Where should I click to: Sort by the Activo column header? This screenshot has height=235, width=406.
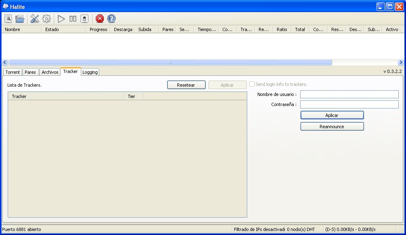pyautogui.click(x=391, y=29)
